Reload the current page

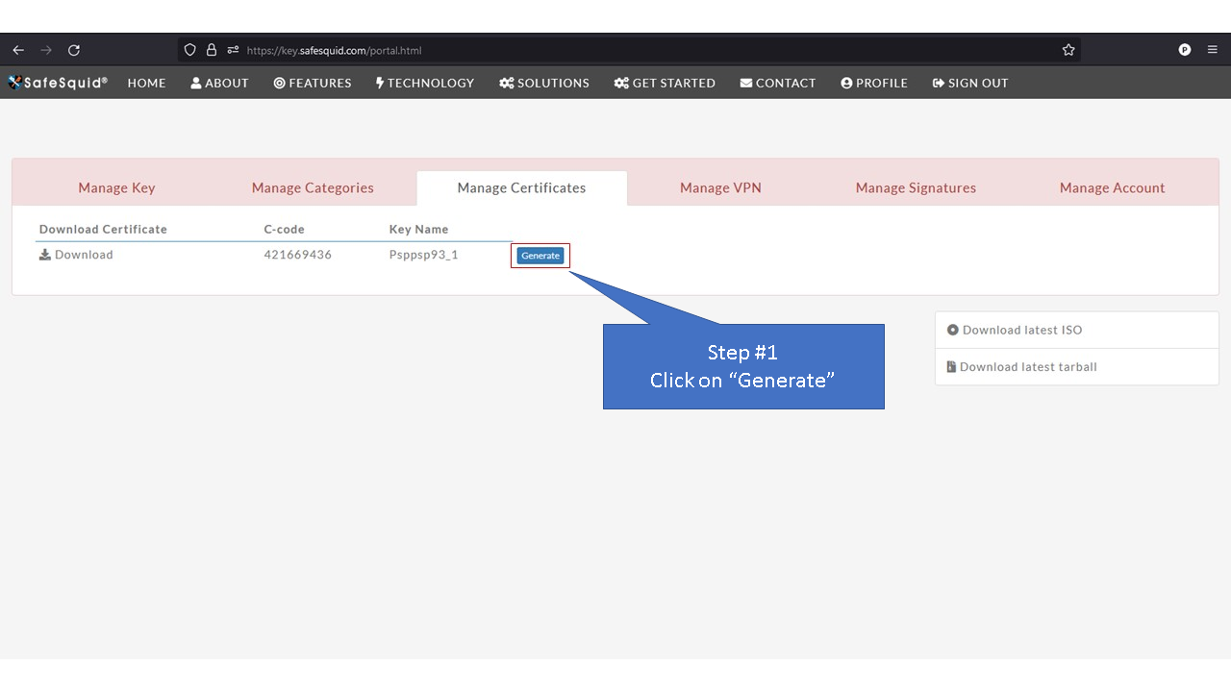[x=74, y=49]
